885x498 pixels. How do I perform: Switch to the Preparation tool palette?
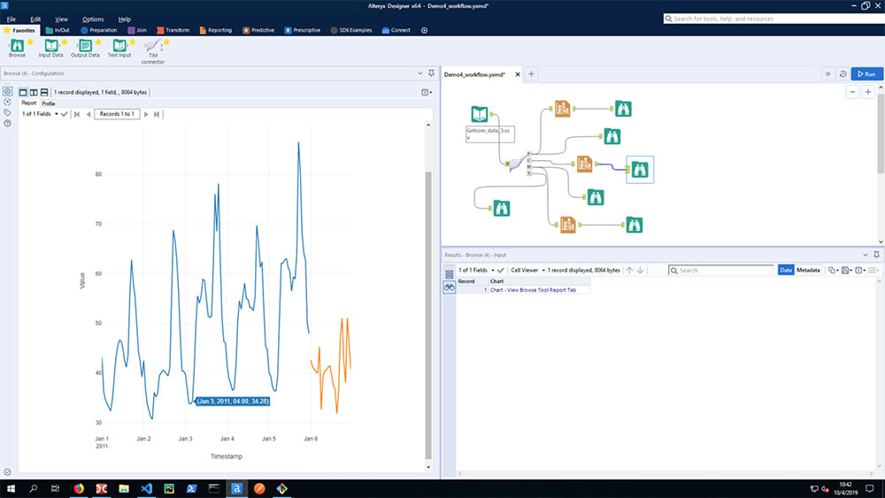pyautogui.click(x=99, y=30)
